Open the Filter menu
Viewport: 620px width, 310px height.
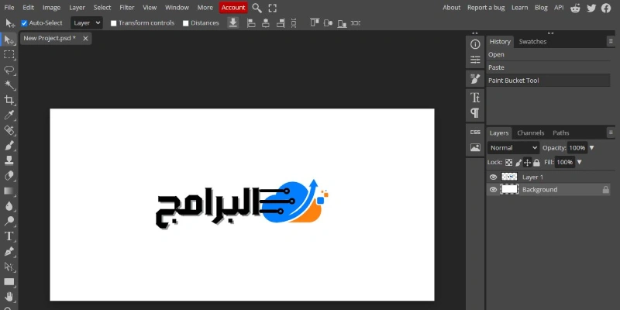coord(126,8)
